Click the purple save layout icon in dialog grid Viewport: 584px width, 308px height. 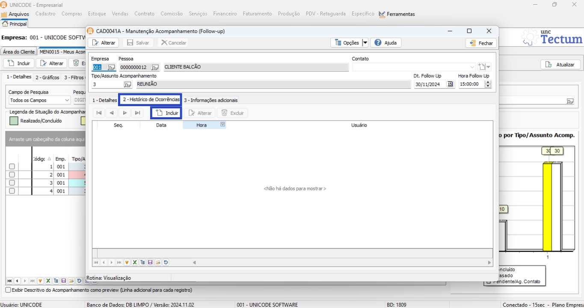coord(150,263)
